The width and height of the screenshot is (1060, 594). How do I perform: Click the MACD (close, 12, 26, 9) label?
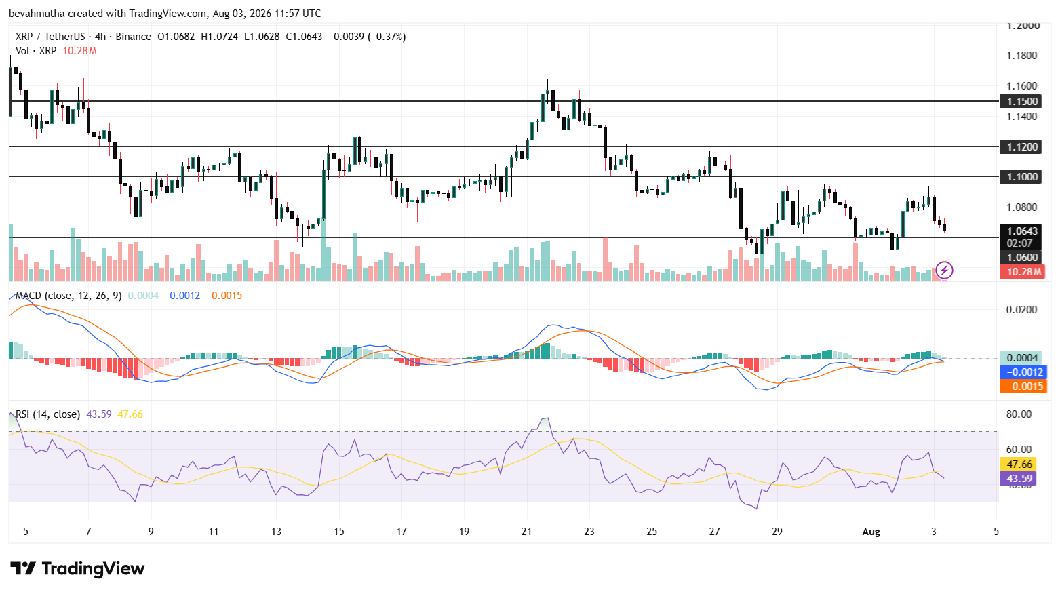[x=68, y=296]
